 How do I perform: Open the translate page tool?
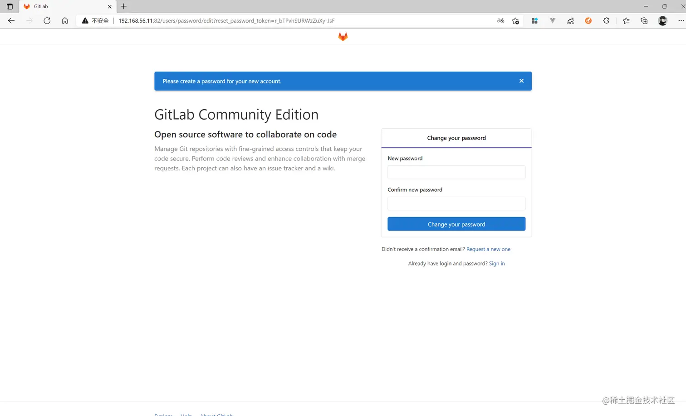tap(500, 20)
